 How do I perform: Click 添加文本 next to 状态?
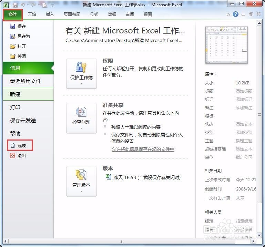click(244, 124)
